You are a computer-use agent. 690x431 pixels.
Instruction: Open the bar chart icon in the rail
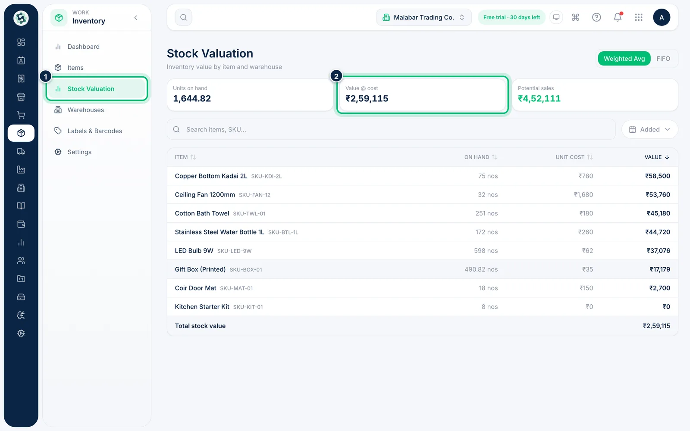tap(21, 242)
